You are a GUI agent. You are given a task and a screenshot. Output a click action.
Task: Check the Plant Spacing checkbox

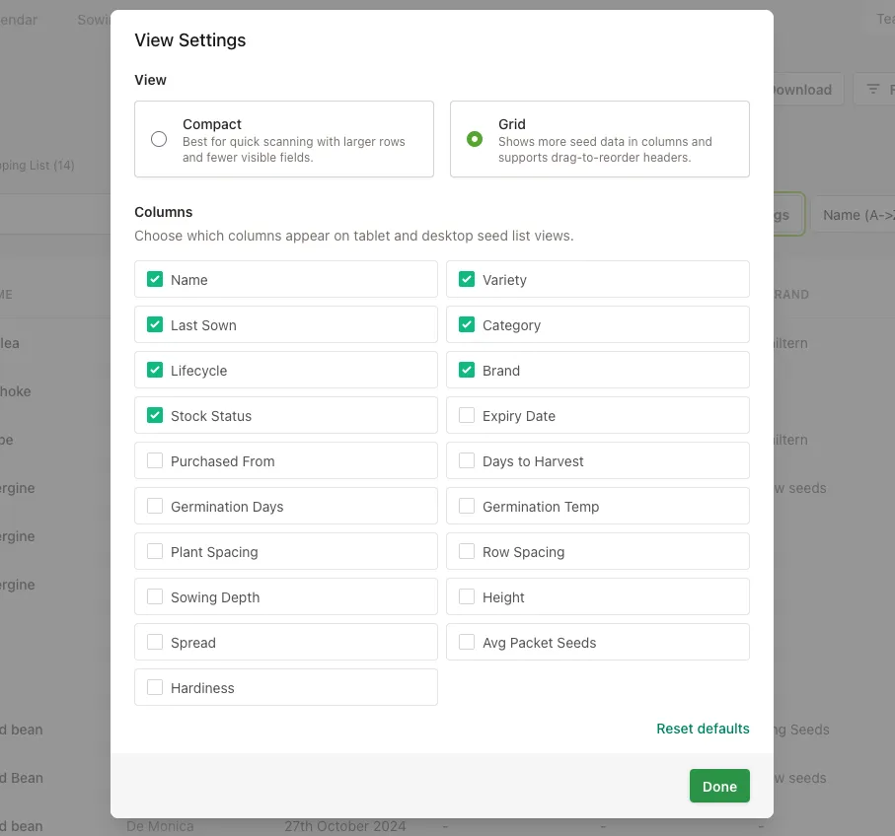coord(155,552)
